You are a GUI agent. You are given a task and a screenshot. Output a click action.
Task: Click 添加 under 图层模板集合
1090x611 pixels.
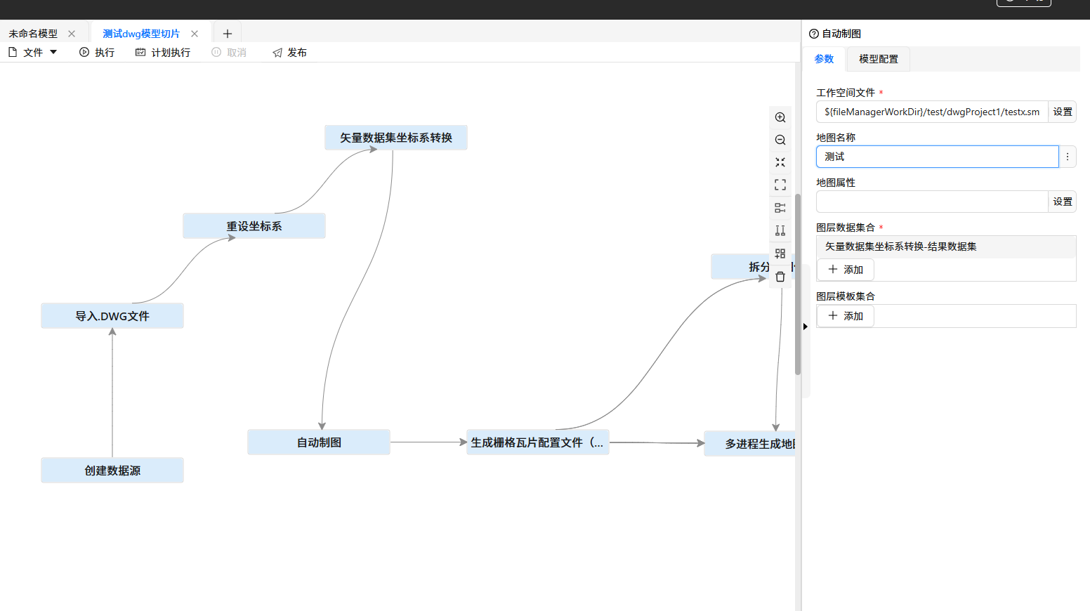click(x=846, y=316)
